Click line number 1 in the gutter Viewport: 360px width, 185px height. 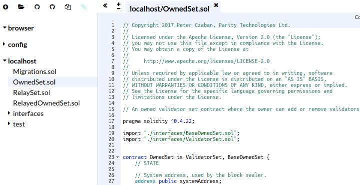[113, 25]
